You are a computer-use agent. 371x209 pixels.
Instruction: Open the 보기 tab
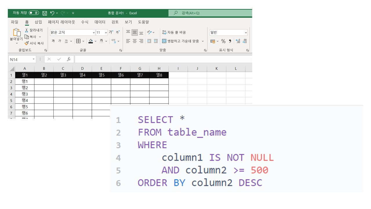128,22
